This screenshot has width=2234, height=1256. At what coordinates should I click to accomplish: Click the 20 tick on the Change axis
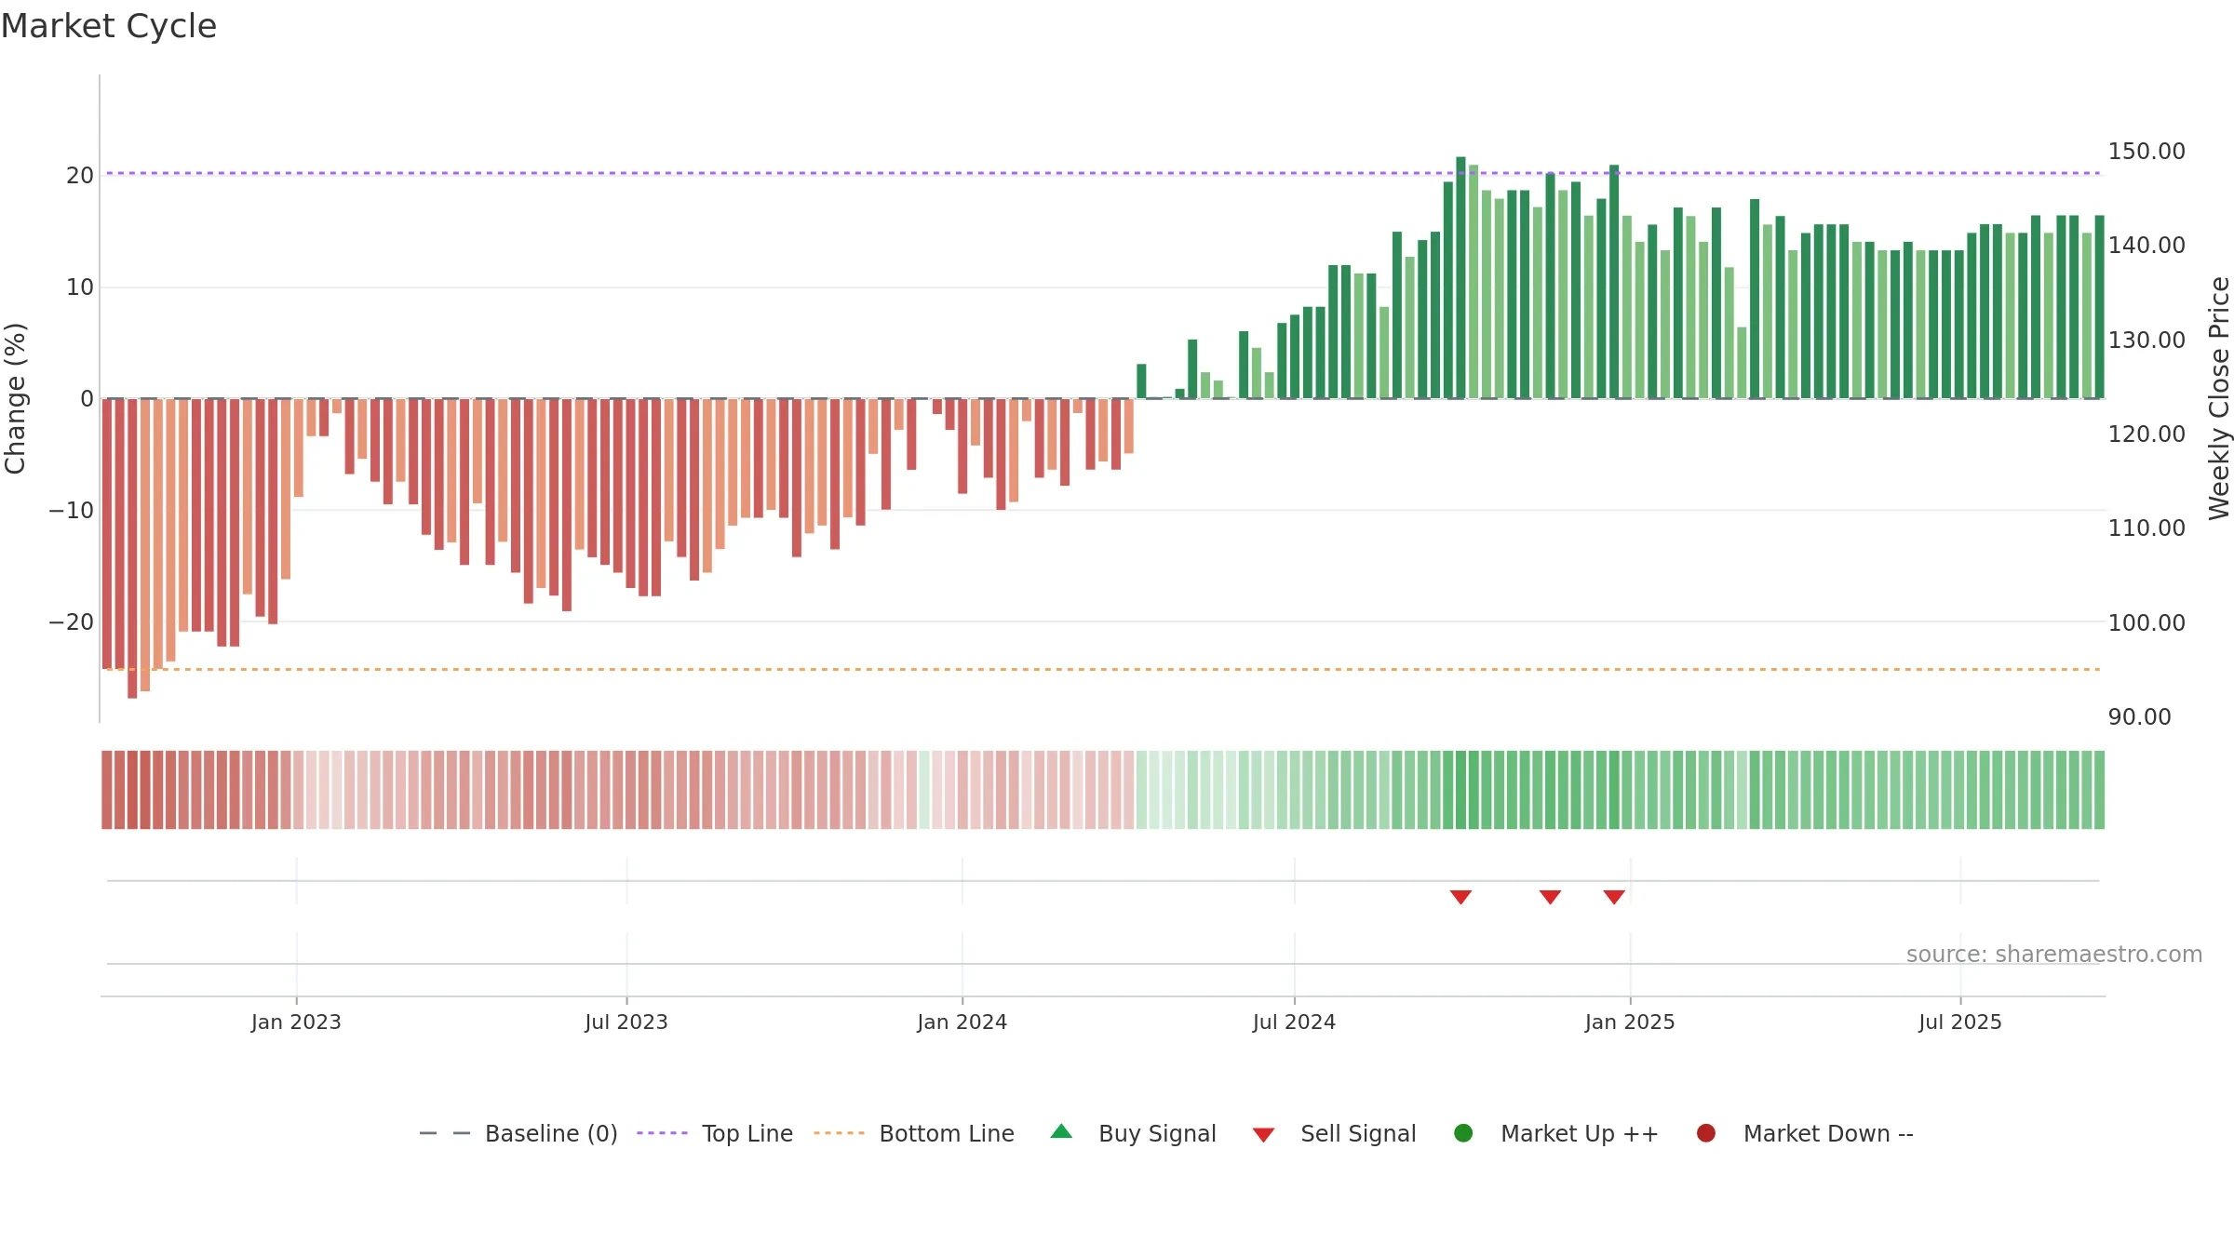pos(80,175)
